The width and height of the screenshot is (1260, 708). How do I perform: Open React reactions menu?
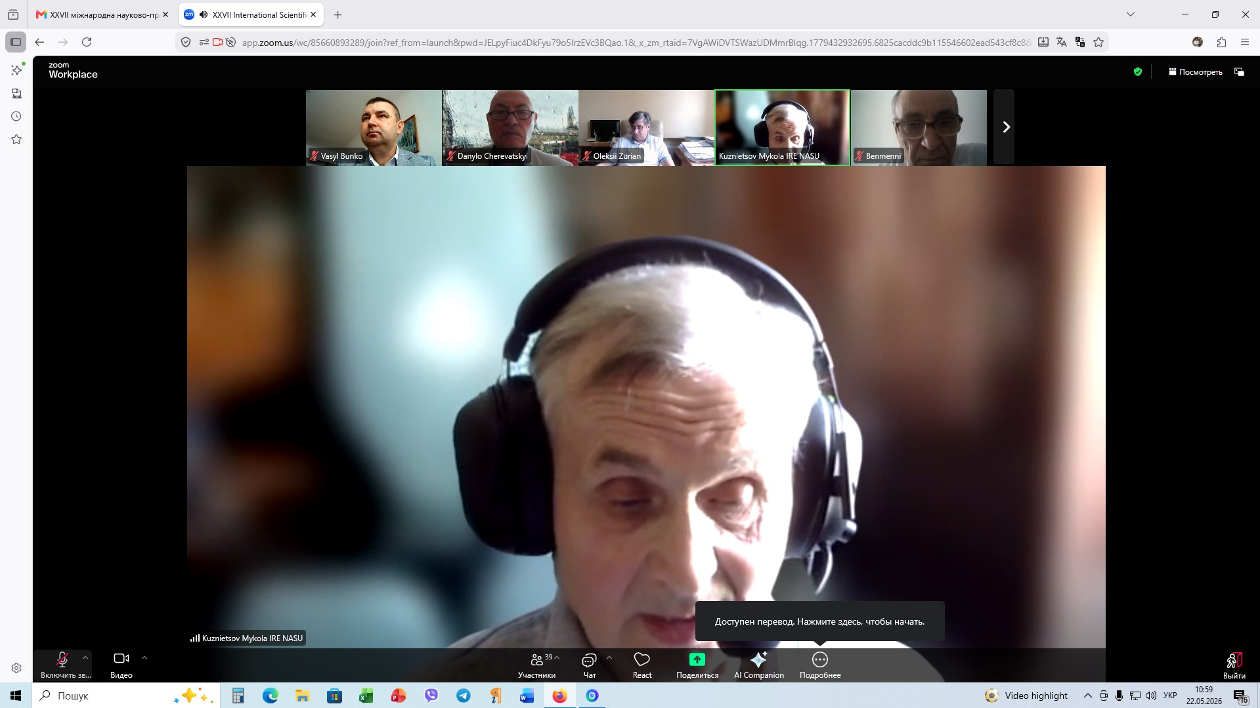[x=642, y=665]
